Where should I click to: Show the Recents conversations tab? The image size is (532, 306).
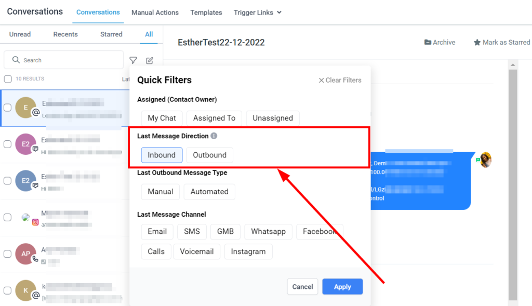65,34
